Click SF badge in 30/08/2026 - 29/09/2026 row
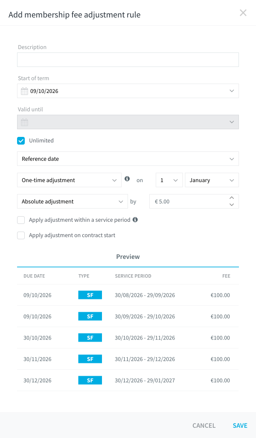 click(x=90, y=295)
